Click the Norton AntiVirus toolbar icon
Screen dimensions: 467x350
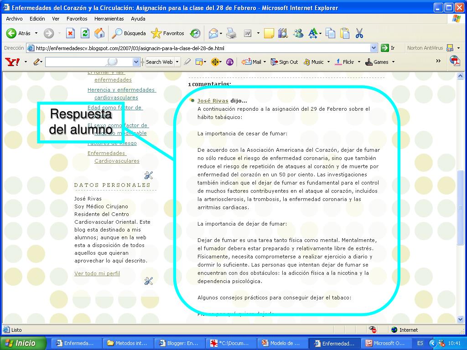pyautogui.click(x=450, y=48)
